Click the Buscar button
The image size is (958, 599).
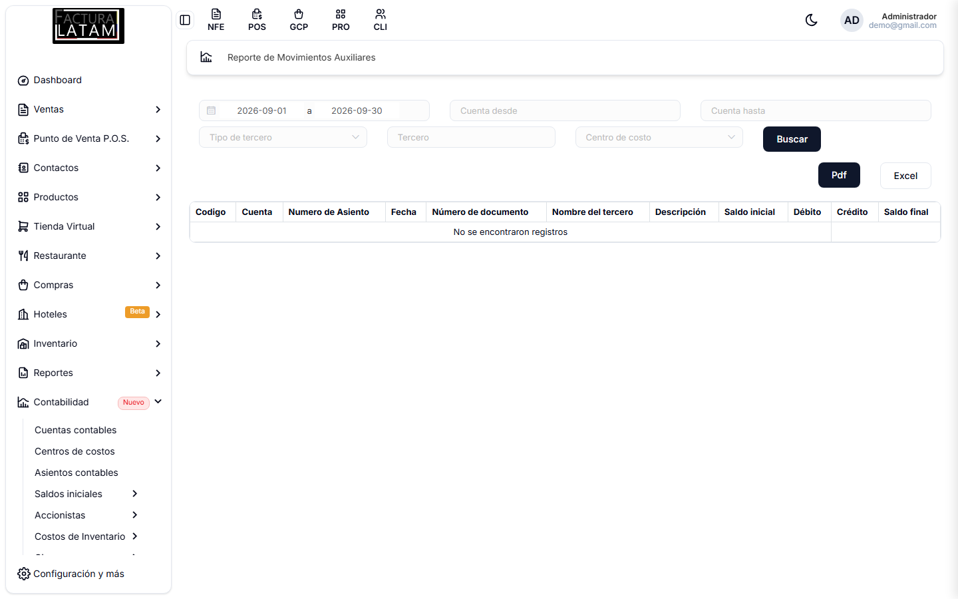click(x=792, y=139)
